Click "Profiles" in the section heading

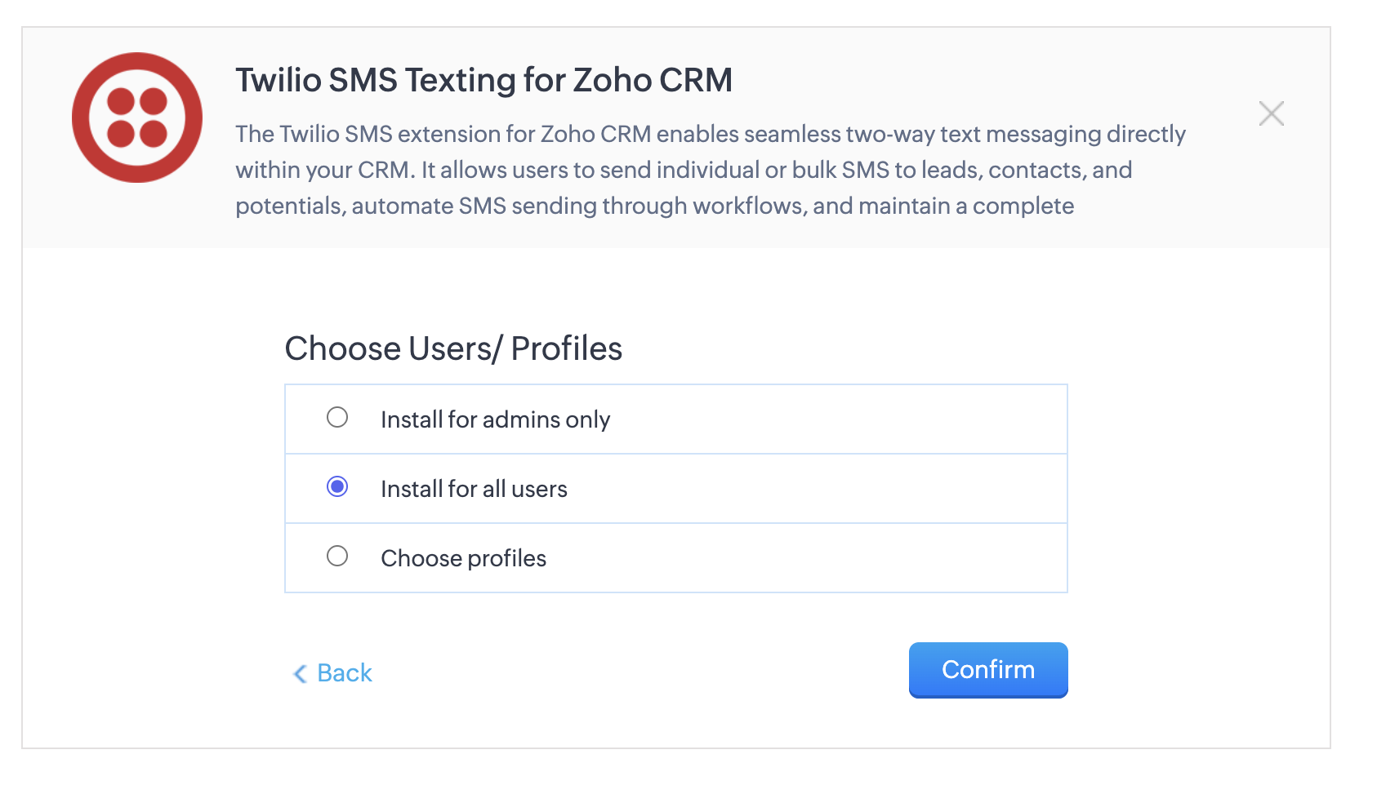pyautogui.click(x=566, y=348)
